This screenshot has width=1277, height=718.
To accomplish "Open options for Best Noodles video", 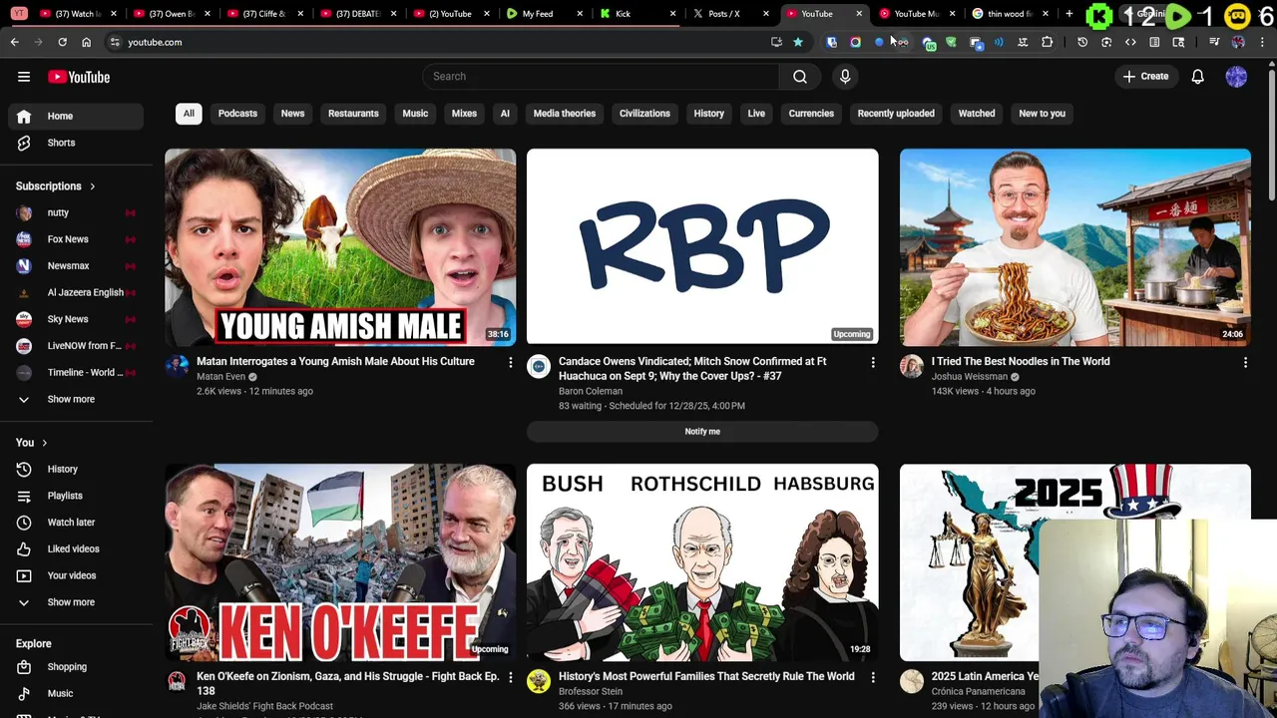I will coord(1245,362).
